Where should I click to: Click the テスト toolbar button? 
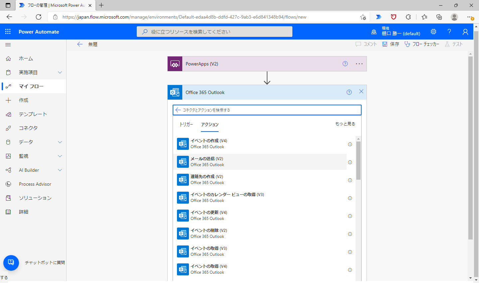[x=454, y=44]
